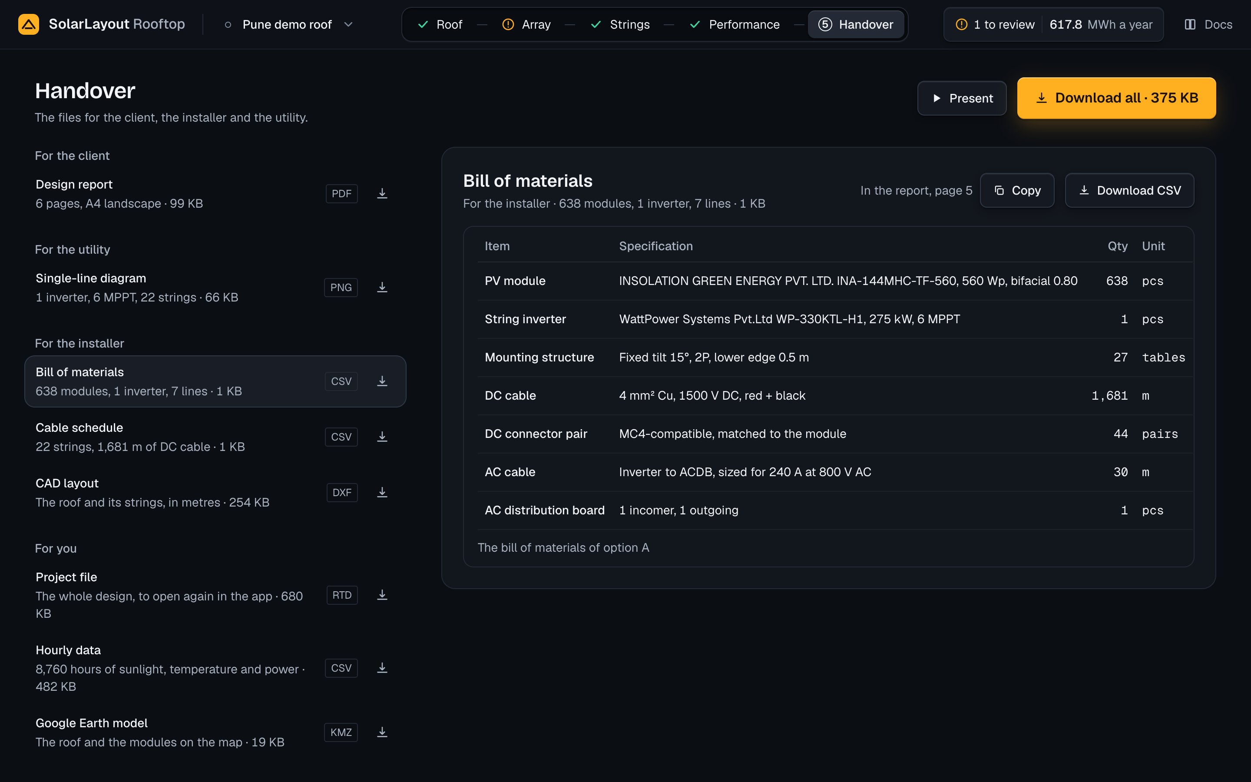Screen dimensions: 1251x782
Task: Select the CAD layout file row
Action: pos(215,492)
